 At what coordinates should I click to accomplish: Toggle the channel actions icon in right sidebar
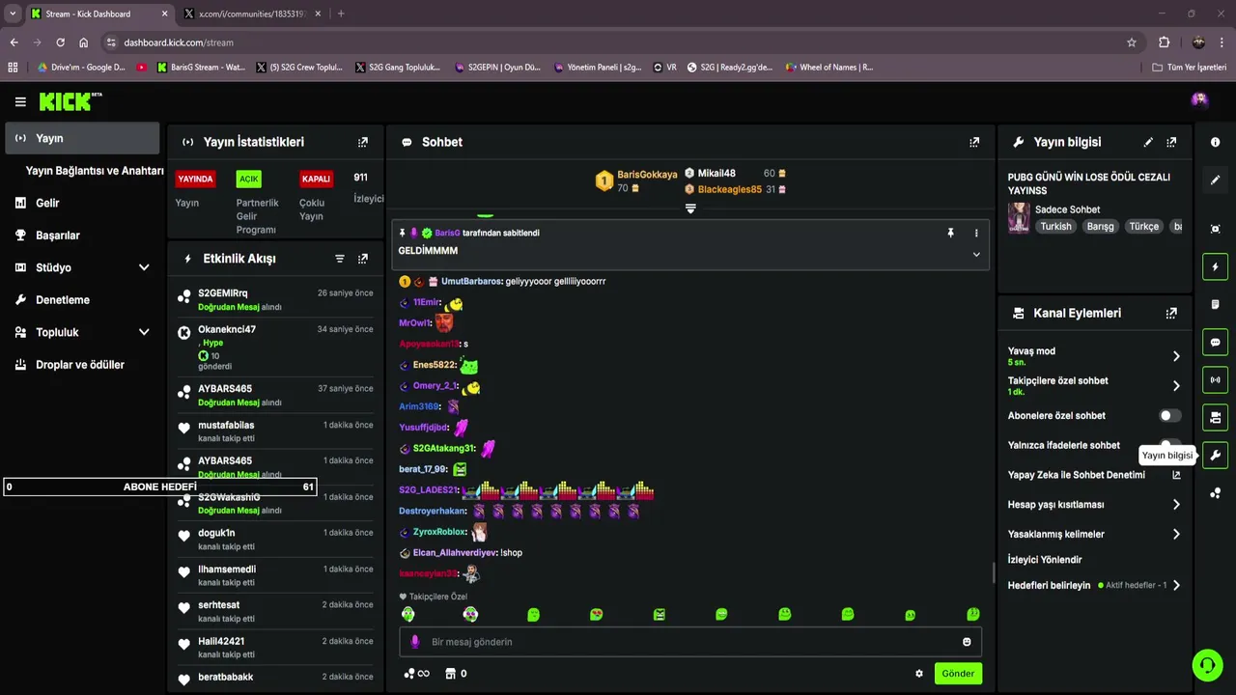1215,418
